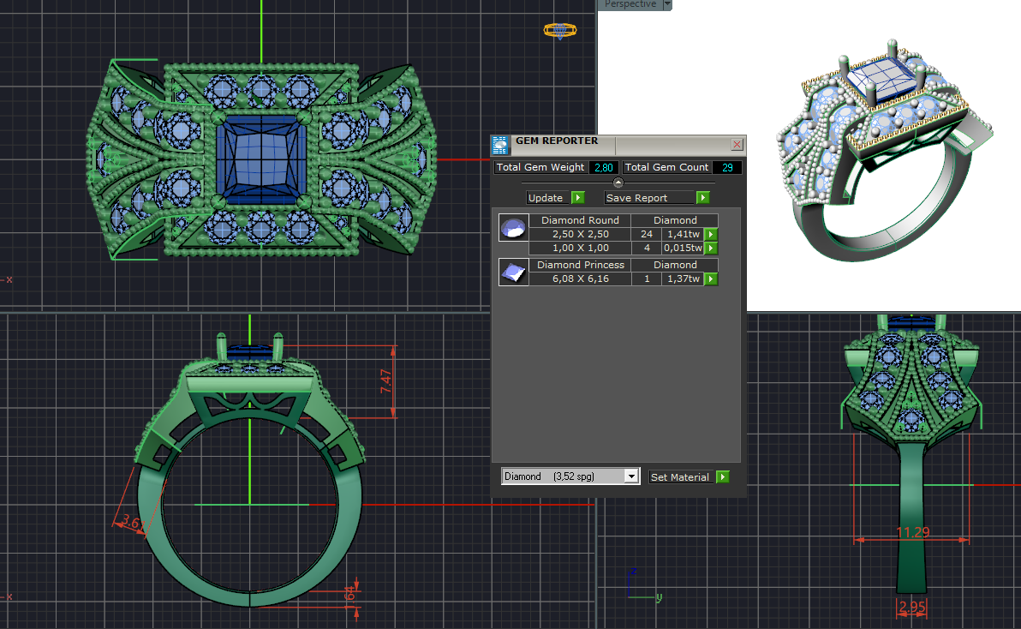Click the princess diamond gem thumbnail

click(x=514, y=273)
